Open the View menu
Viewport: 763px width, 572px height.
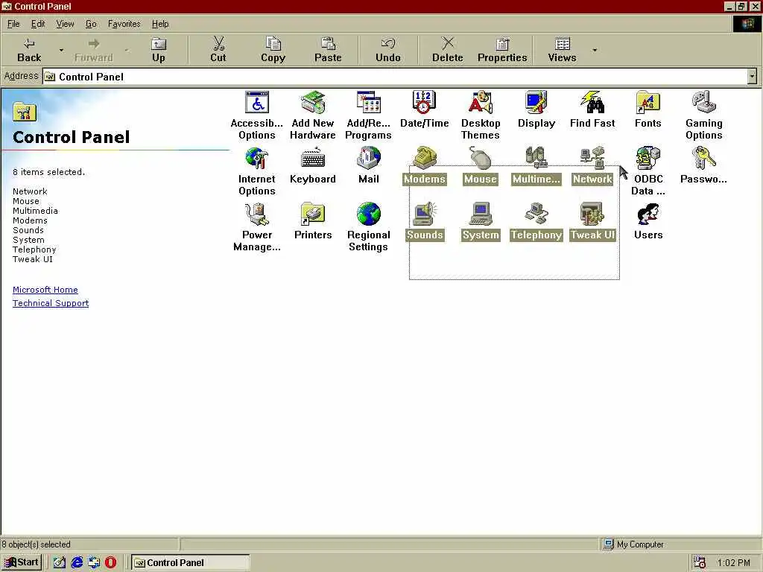[65, 24]
